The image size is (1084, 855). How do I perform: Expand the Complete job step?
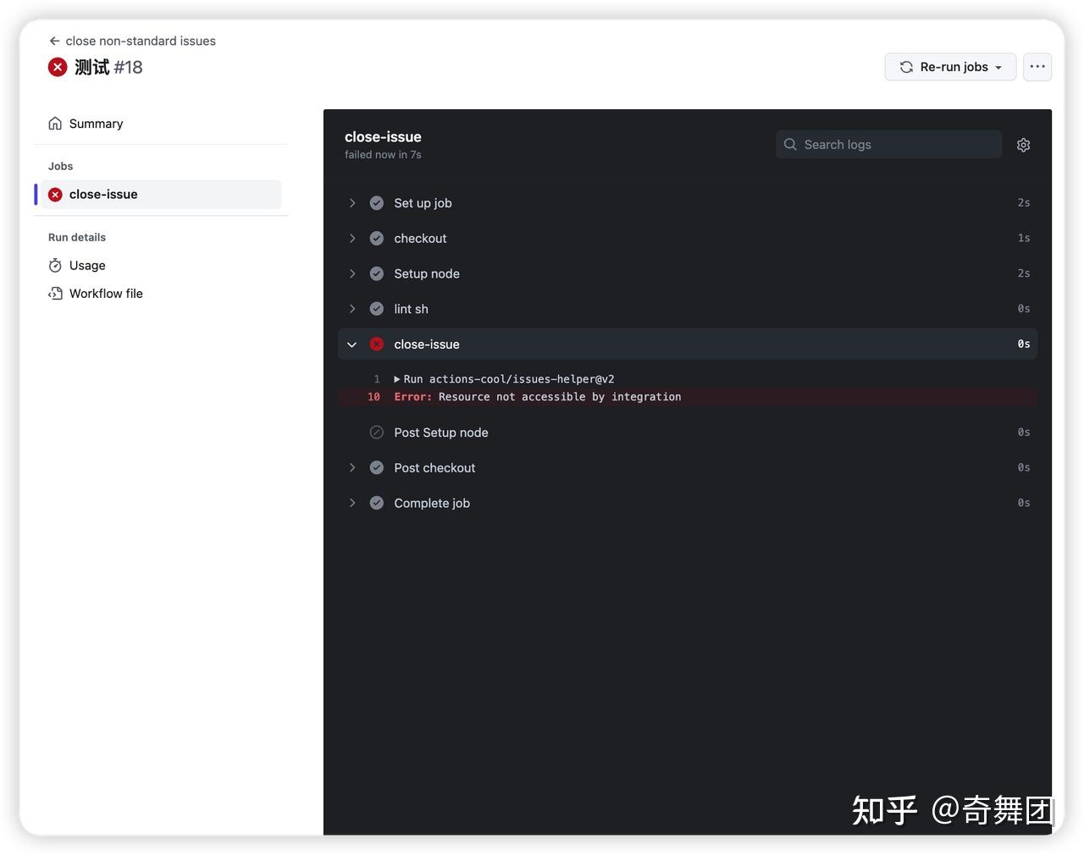tap(352, 502)
